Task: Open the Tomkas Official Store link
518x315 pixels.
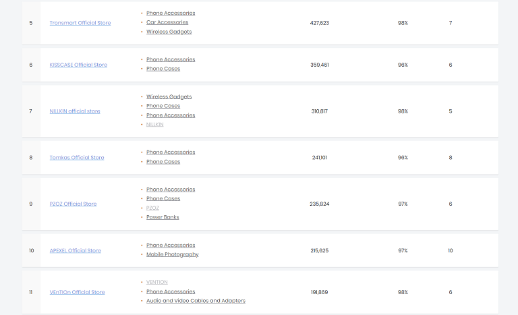Action: pyautogui.click(x=77, y=158)
